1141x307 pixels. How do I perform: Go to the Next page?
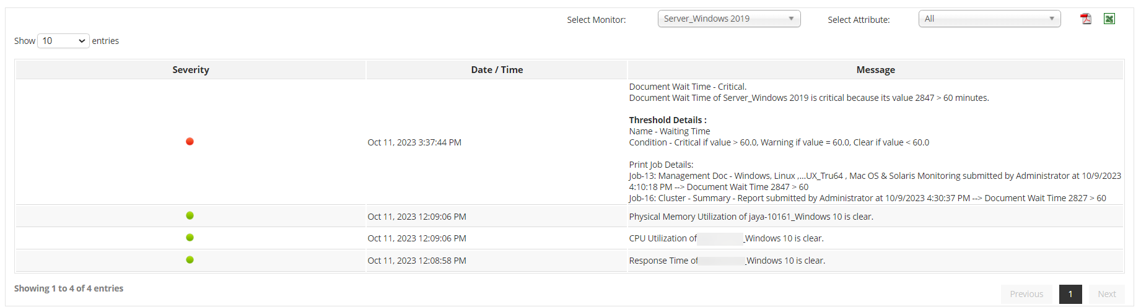pos(1106,294)
